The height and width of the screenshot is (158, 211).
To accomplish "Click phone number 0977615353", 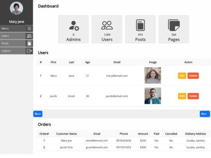I will point(123,147).
